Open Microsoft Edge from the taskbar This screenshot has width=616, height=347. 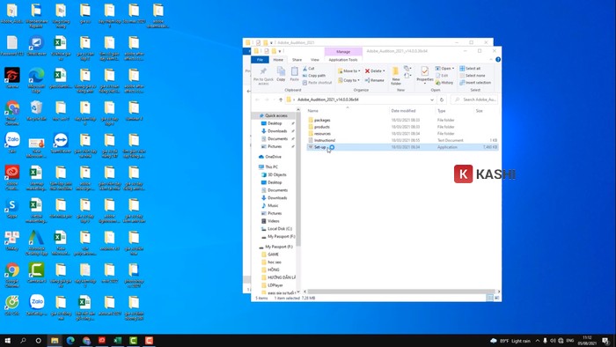point(70,340)
